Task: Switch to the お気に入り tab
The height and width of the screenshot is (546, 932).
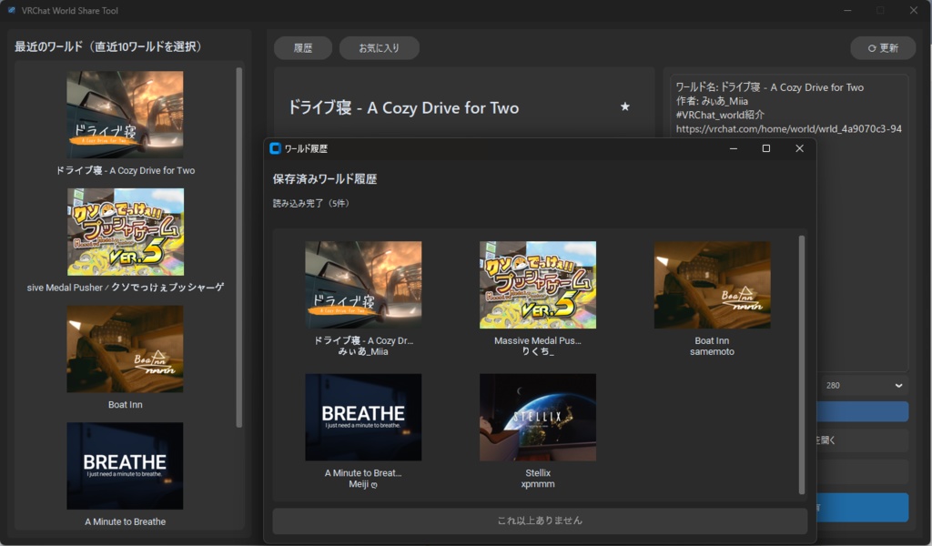Action: point(380,48)
